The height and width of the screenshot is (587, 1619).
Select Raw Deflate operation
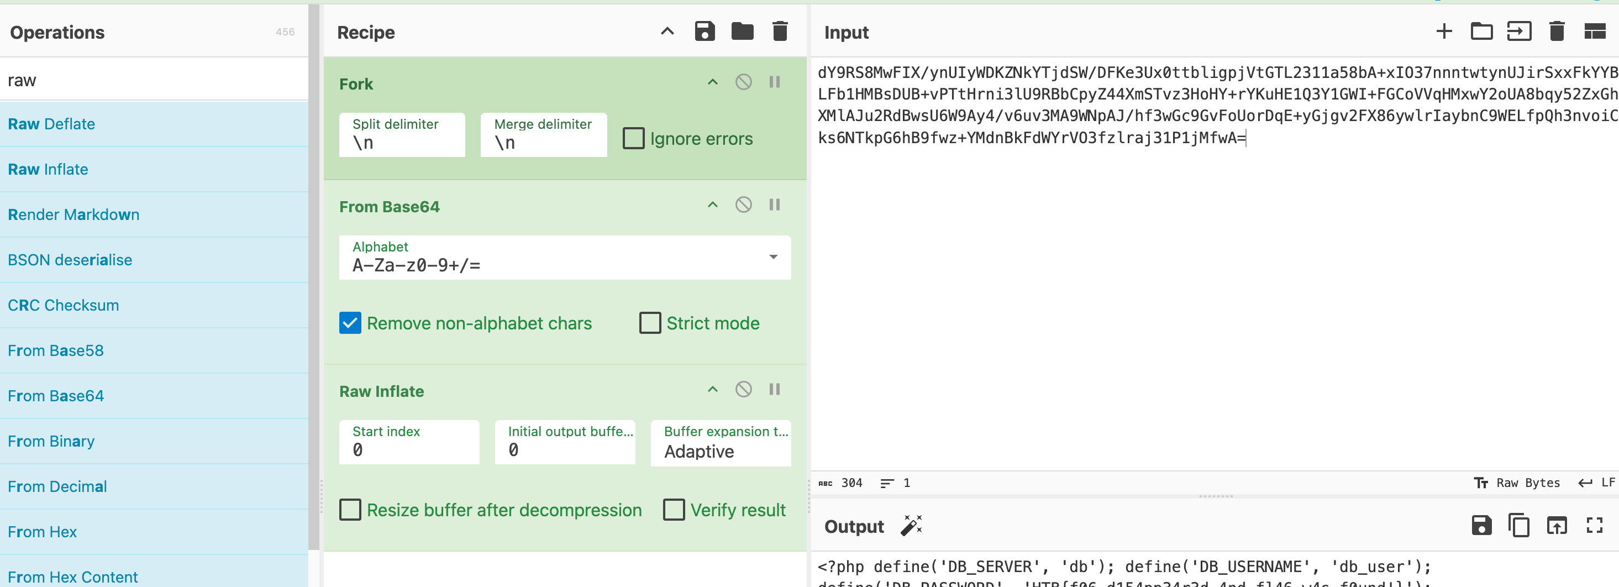pos(154,124)
